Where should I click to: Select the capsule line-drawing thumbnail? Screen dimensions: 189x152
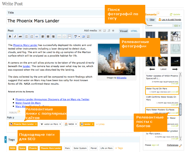point(175,49)
